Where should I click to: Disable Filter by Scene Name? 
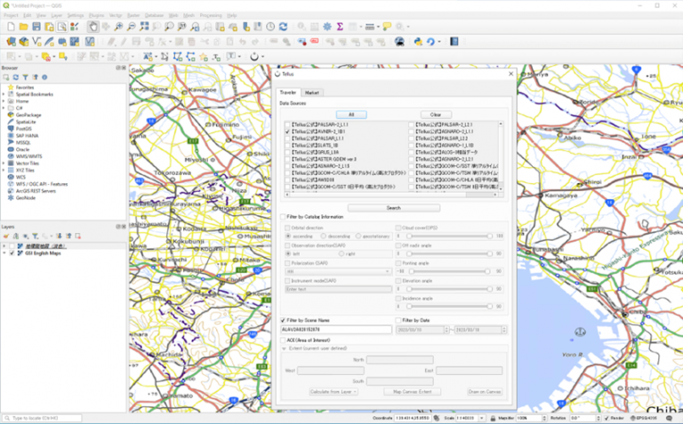pyautogui.click(x=283, y=320)
